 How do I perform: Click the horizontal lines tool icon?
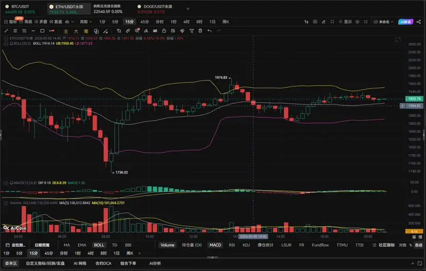click(x=15, y=31)
